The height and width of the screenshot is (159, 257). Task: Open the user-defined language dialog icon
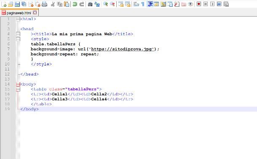tap(157, 4)
